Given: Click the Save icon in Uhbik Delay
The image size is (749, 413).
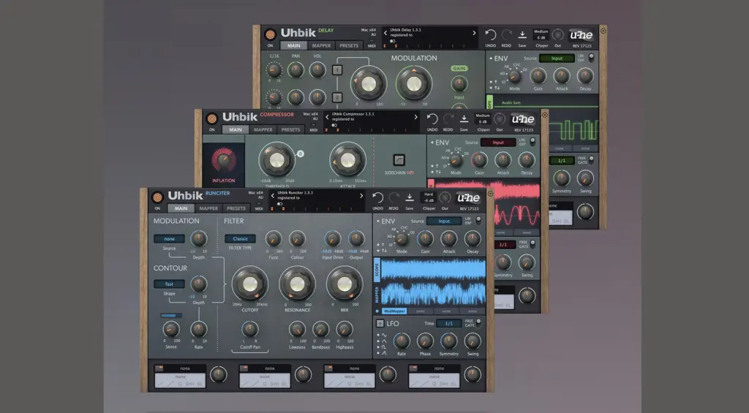Looking at the screenshot, I should pos(522,35).
